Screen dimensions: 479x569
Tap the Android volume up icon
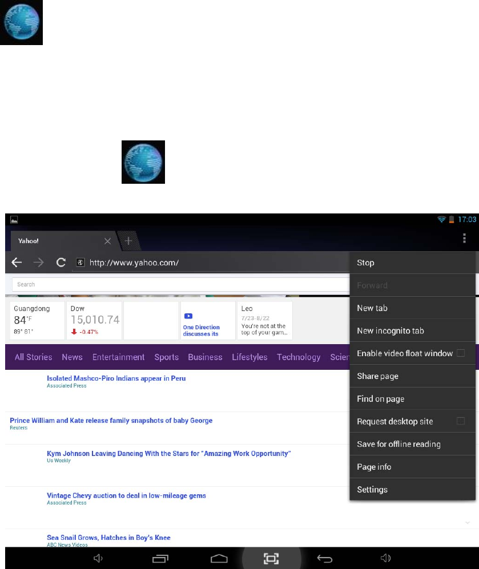[385, 558]
